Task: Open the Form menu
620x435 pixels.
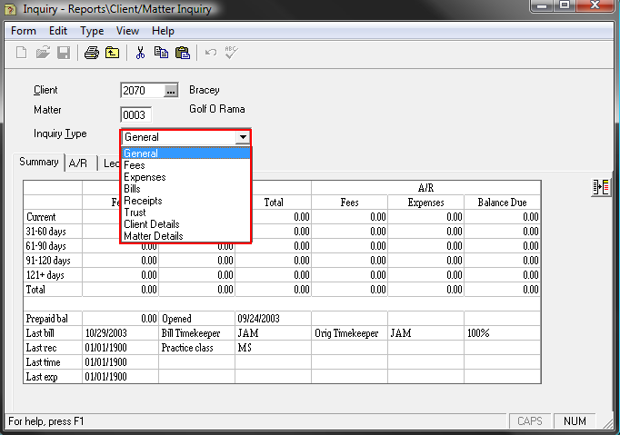Action: pyautogui.click(x=24, y=31)
